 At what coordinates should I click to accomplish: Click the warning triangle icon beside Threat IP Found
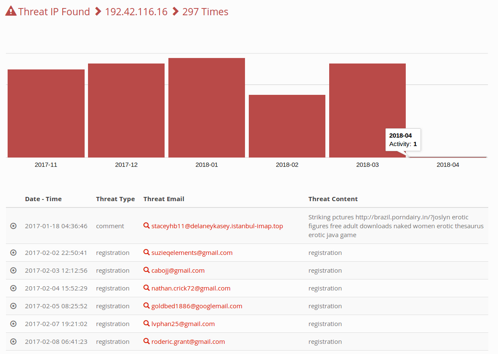pyautogui.click(x=11, y=11)
